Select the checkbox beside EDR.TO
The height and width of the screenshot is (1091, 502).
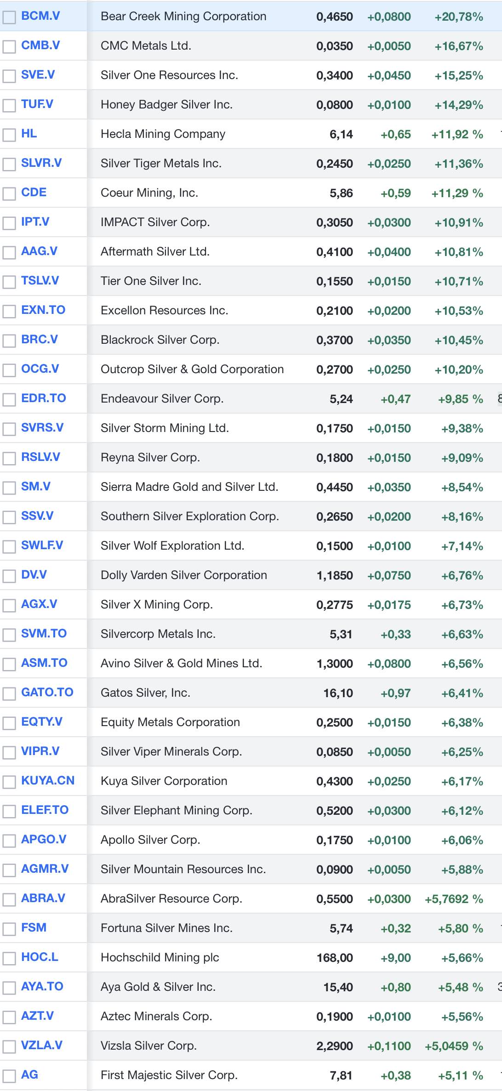(9, 400)
